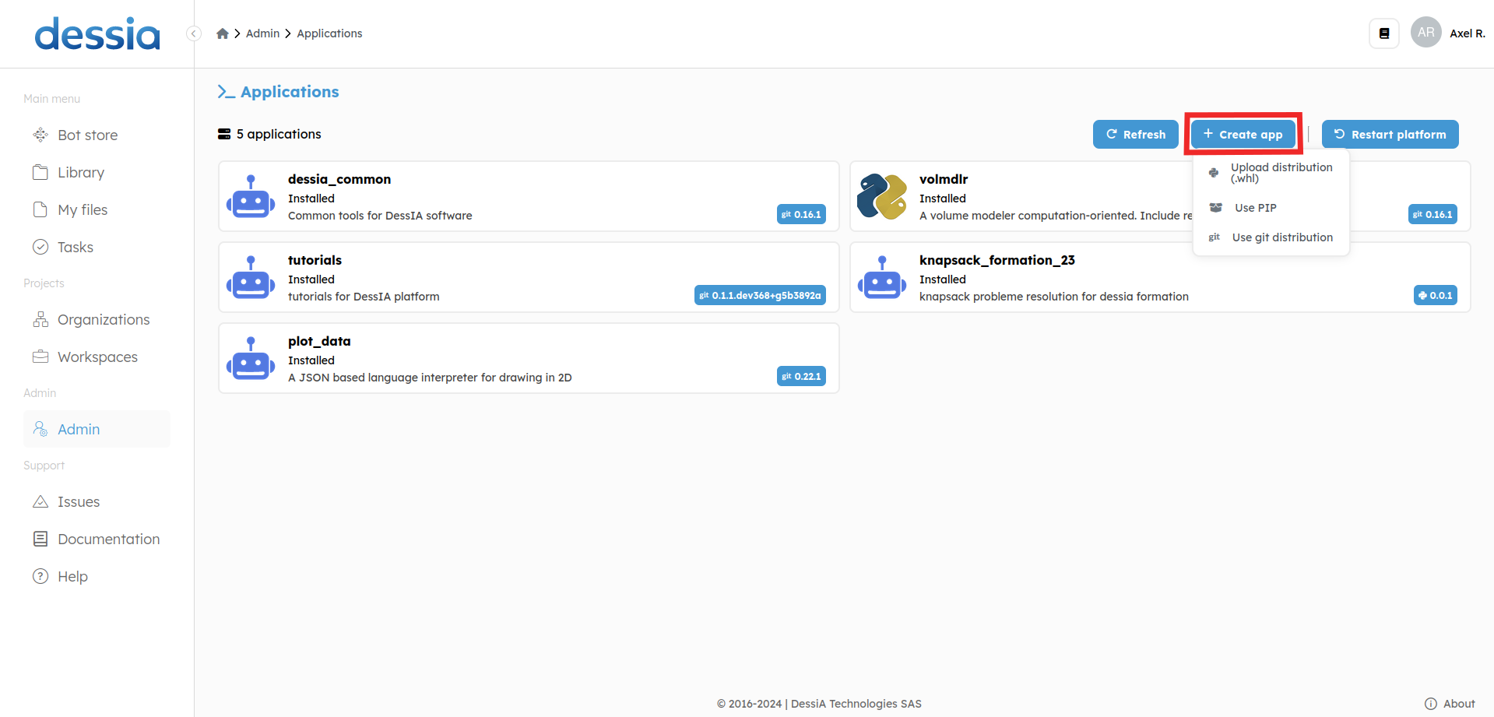
Task: Click the 5 applications count label
Action: tap(269, 134)
